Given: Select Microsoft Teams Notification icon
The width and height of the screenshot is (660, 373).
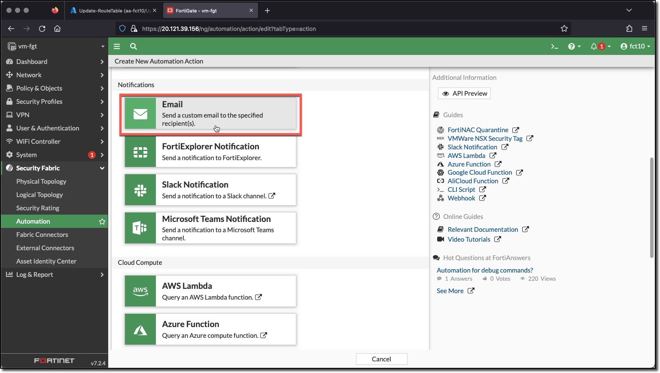Looking at the screenshot, I should click(140, 228).
